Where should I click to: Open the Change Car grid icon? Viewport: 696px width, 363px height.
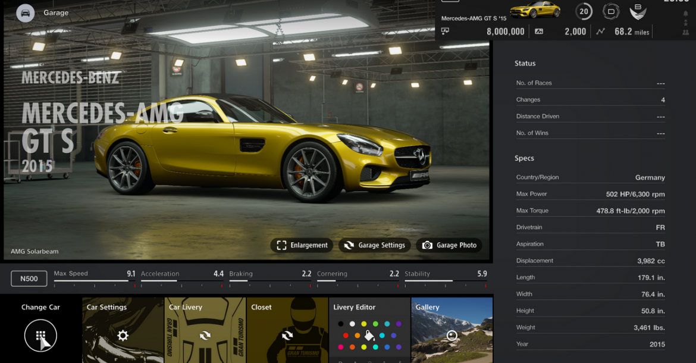pos(40,336)
